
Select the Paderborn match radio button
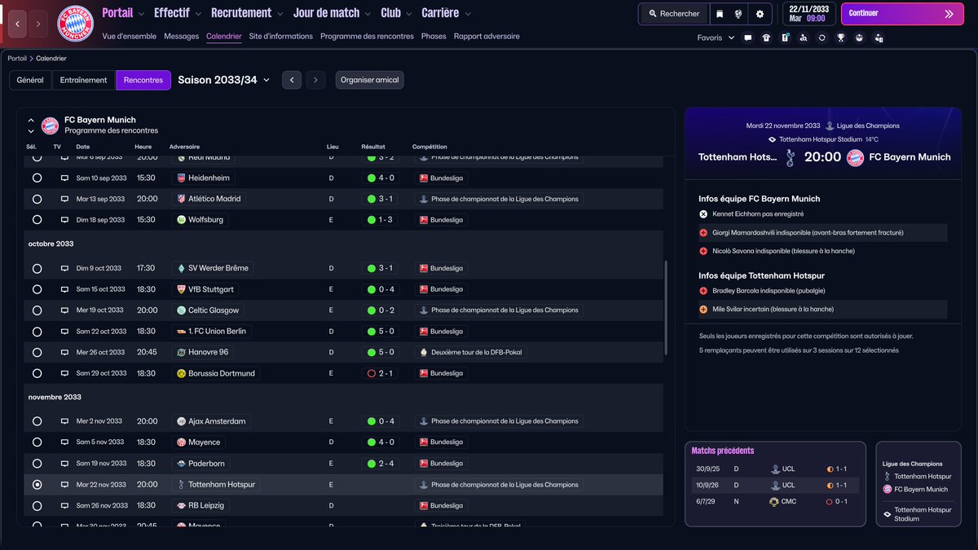pyautogui.click(x=37, y=464)
